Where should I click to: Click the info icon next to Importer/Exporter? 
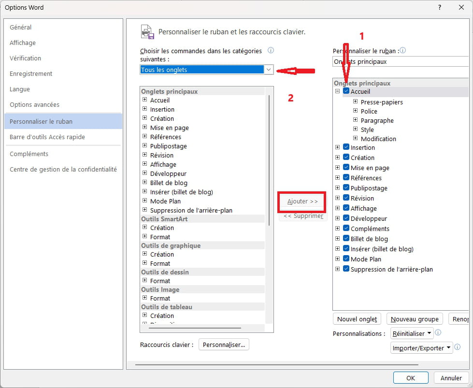[x=458, y=347]
